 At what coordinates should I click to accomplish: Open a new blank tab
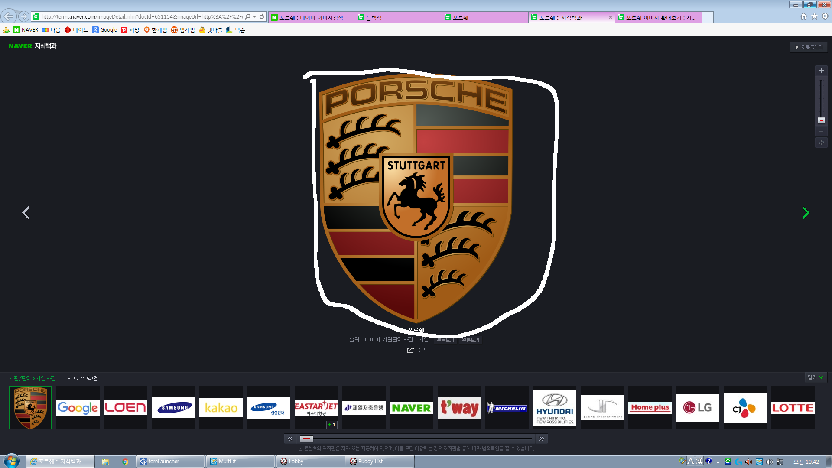[x=708, y=17]
